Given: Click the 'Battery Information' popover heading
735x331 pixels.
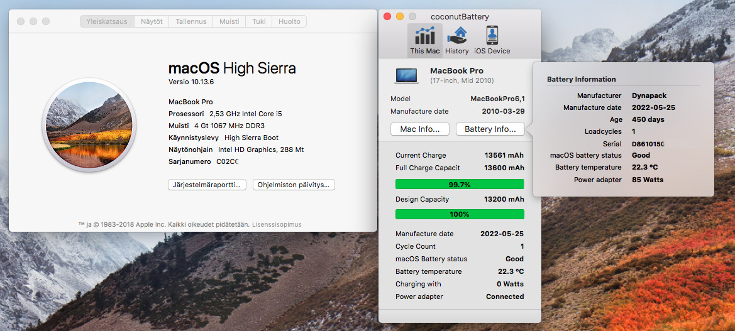Looking at the screenshot, I should (581, 79).
